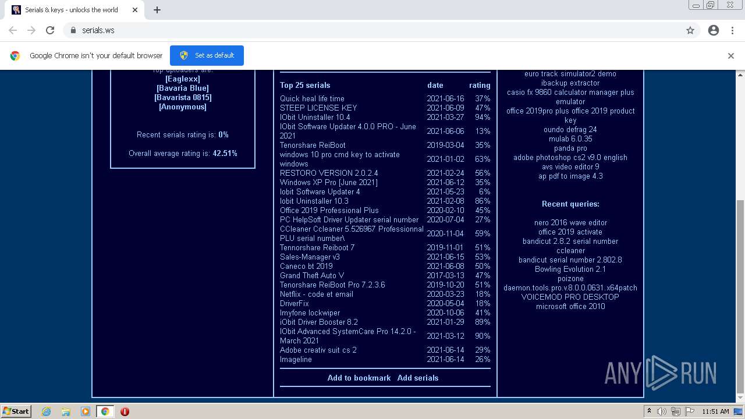Open the Start menu
The image size is (745, 419).
click(16, 411)
